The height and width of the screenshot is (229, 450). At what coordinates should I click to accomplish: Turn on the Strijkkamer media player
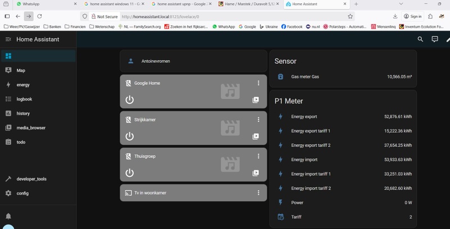tap(129, 136)
